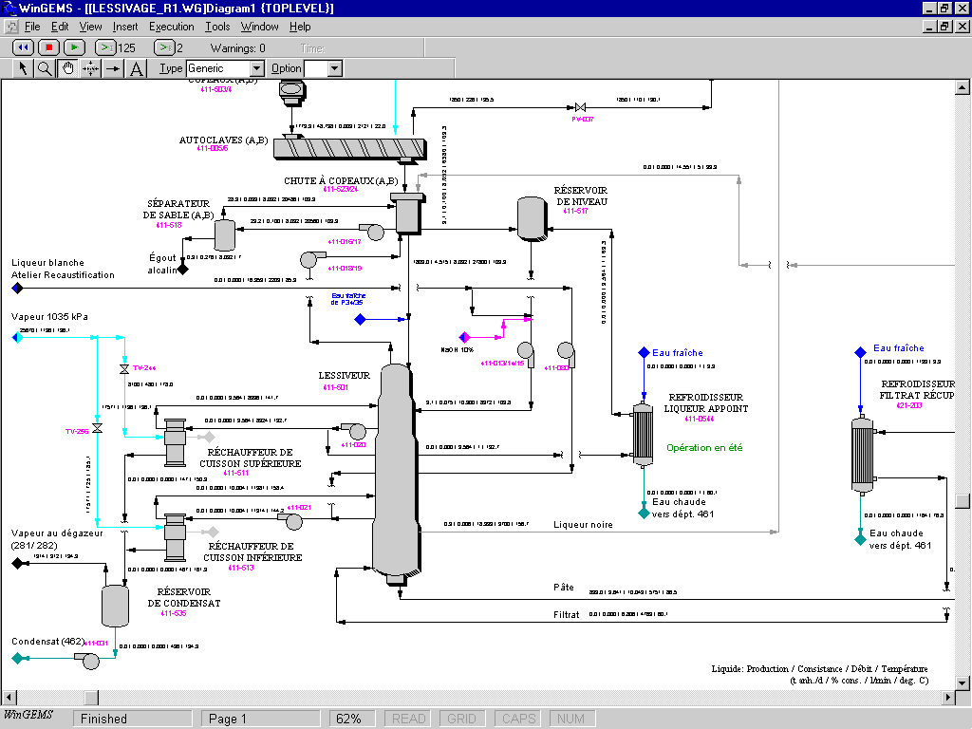Toggle GRID mode in the status bar
Viewport: 972px width, 729px height.
click(461, 719)
